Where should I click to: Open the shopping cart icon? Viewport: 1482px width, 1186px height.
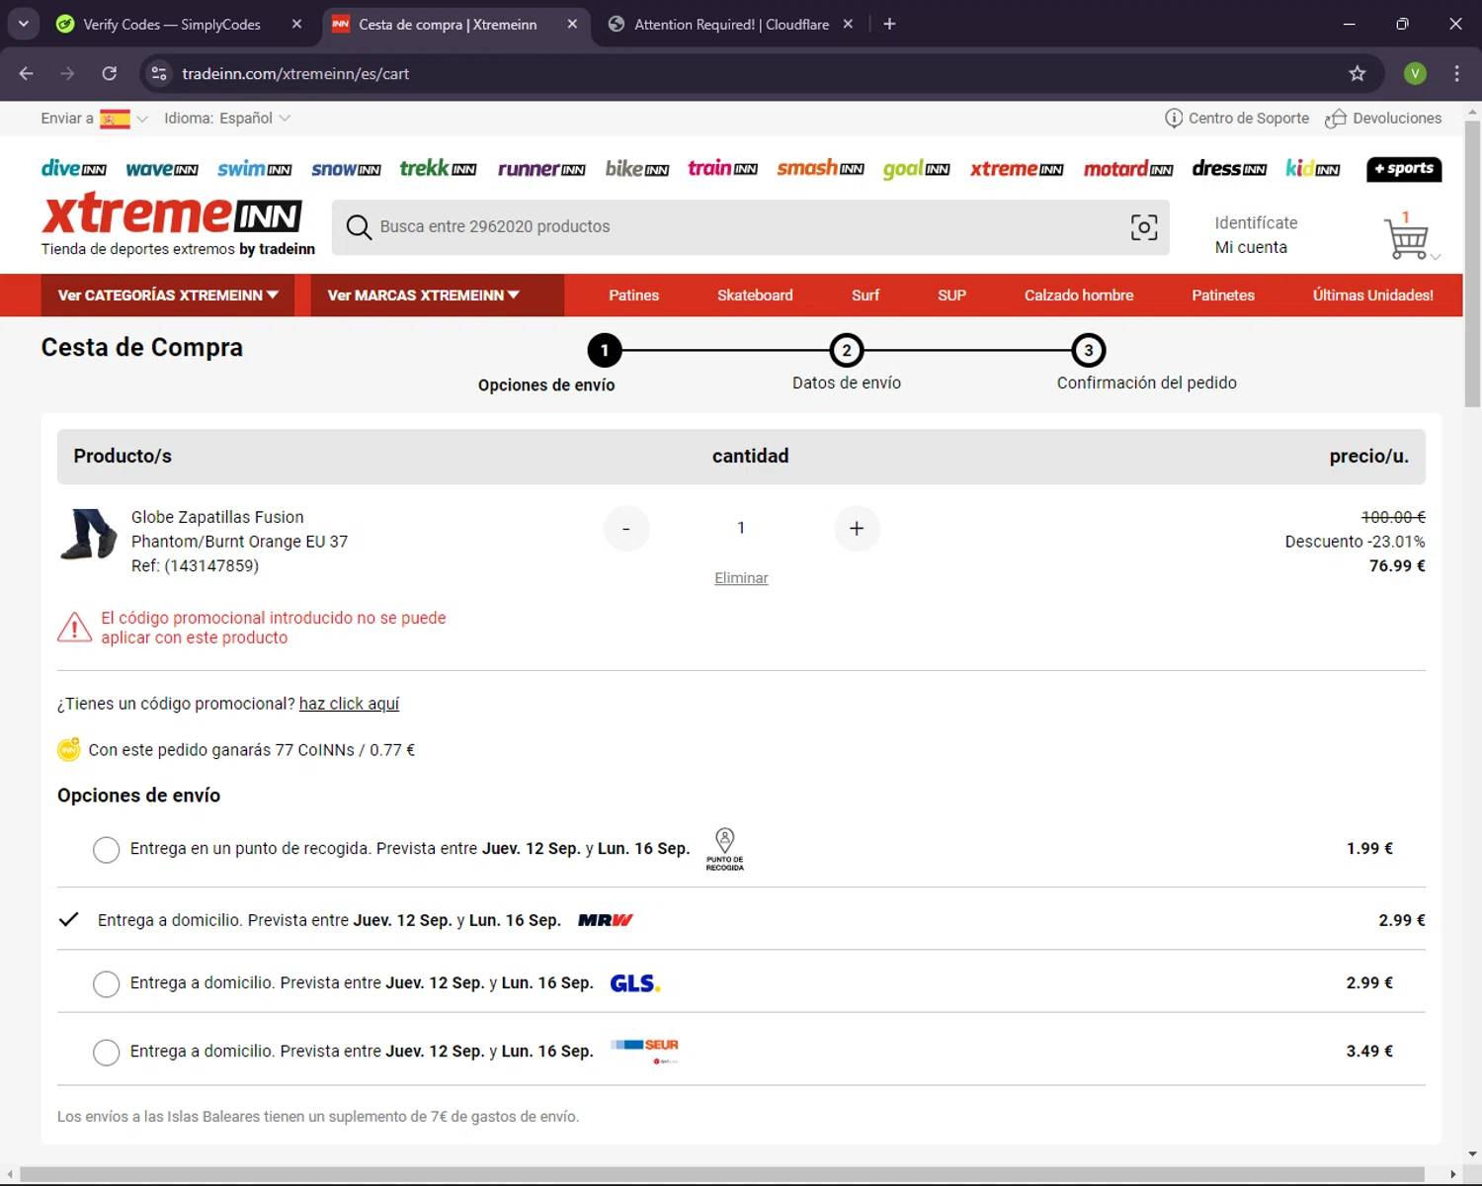click(1407, 238)
